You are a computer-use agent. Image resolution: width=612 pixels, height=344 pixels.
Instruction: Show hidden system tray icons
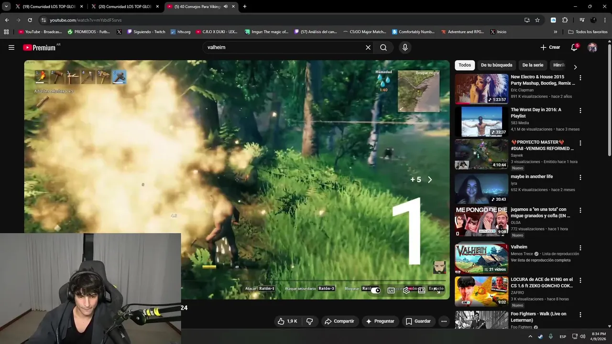pos(530,336)
